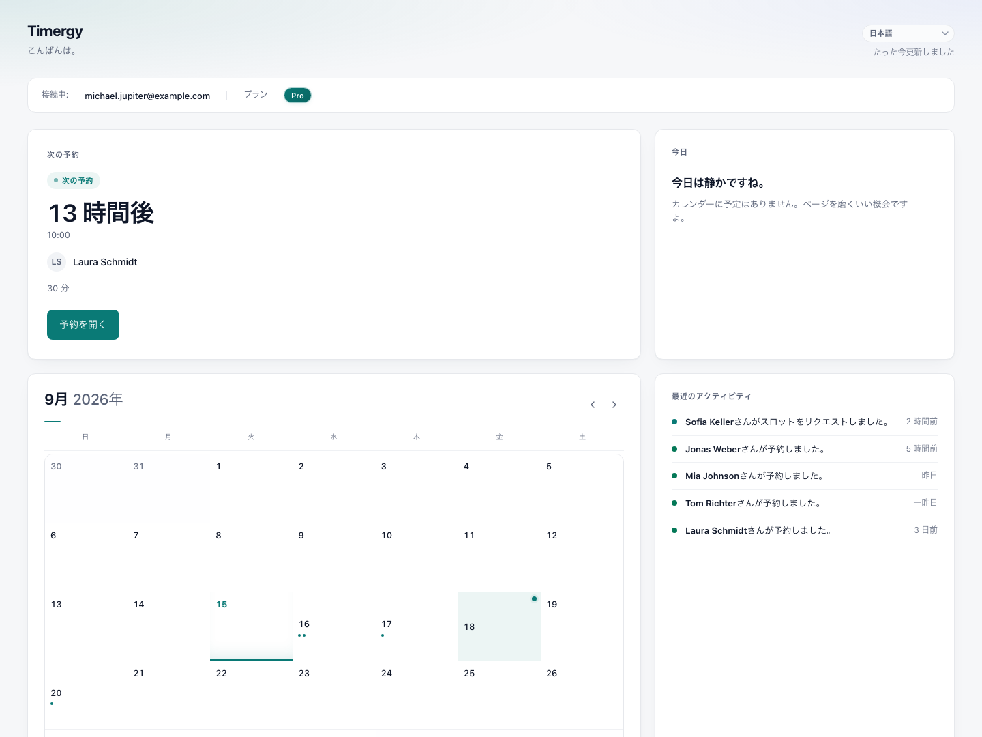Click the 13 時間後 heading
The height and width of the screenshot is (737, 982).
tap(101, 213)
